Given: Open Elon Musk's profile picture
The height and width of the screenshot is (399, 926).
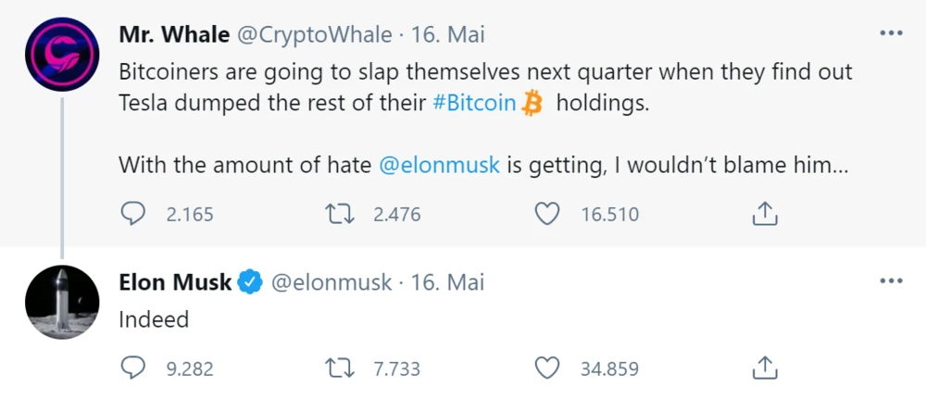Looking at the screenshot, I should coord(62,302).
